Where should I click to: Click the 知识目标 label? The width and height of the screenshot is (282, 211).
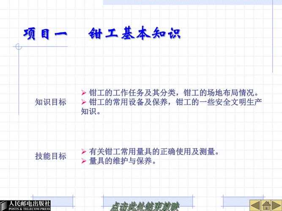coord(51,102)
